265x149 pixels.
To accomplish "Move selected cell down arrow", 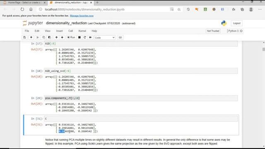I will (62, 37).
